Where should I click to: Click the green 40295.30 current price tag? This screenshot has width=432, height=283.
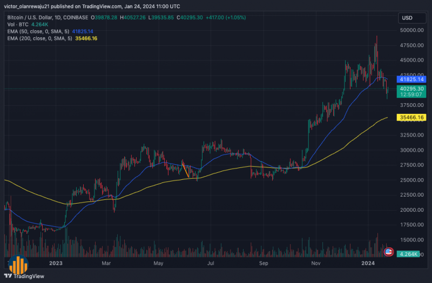(411, 89)
